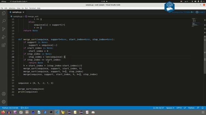206x115 pixels.
Task: Open the 'en' keyboard layout dropdown
Action: pos(186,1)
